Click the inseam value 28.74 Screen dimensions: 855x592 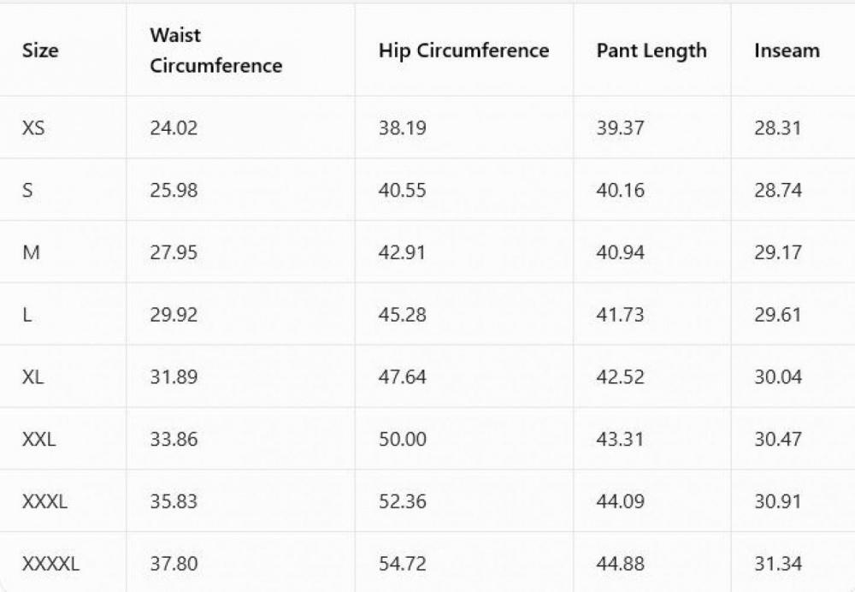coord(777,190)
